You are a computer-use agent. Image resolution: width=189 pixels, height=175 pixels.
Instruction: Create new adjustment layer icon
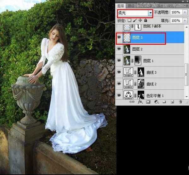coord(156,102)
